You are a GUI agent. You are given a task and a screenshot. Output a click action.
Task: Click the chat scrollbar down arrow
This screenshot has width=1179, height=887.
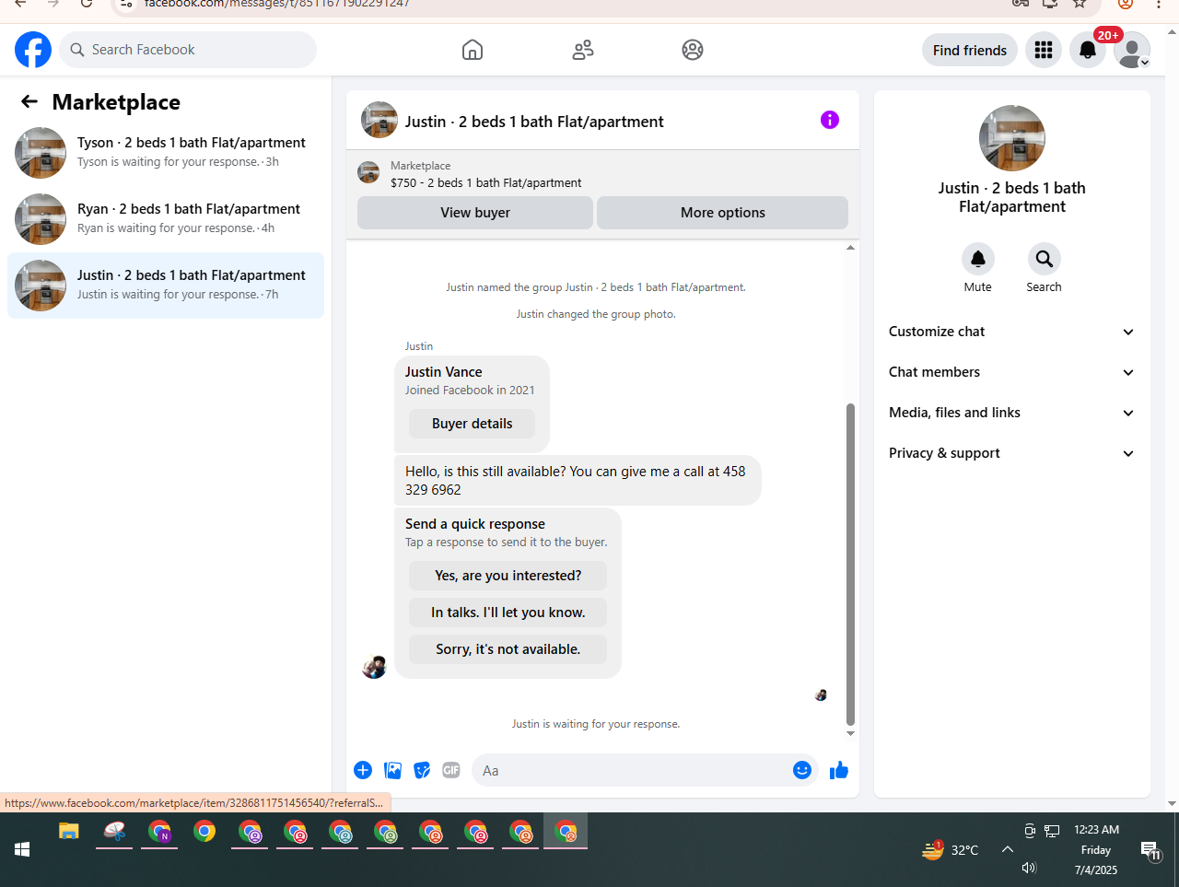[x=850, y=733]
